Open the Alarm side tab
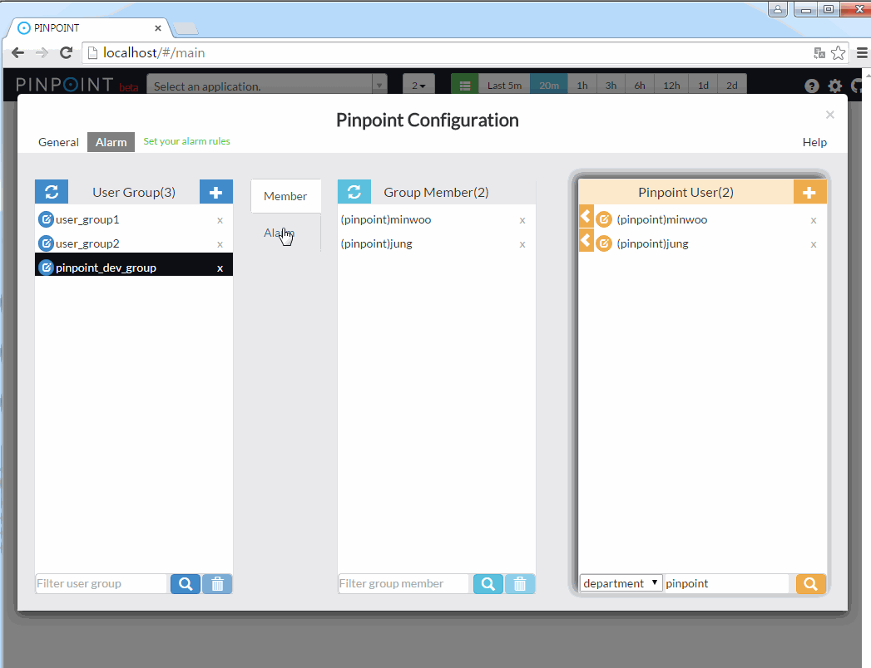The width and height of the screenshot is (871, 668). pyautogui.click(x=280, y=233)
